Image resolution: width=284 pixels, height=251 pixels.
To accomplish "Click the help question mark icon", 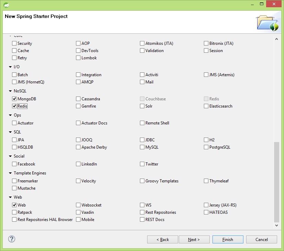I will (12, 239).
